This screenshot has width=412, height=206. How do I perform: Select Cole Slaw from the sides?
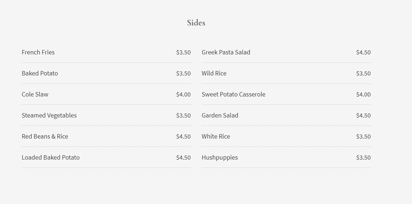coord(35,94)
